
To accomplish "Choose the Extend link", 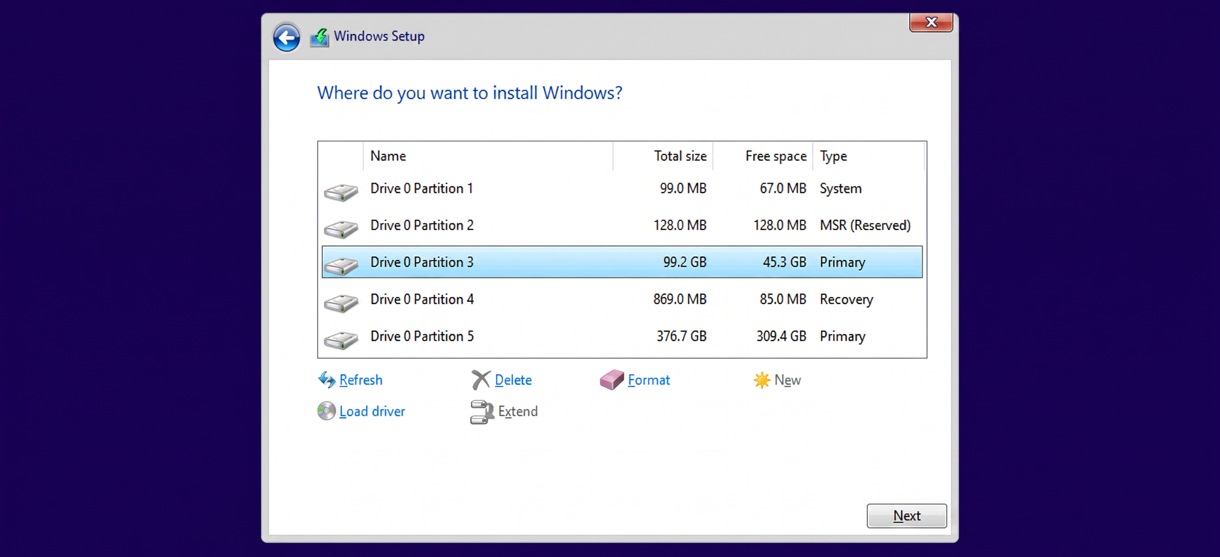I will 518,411.
